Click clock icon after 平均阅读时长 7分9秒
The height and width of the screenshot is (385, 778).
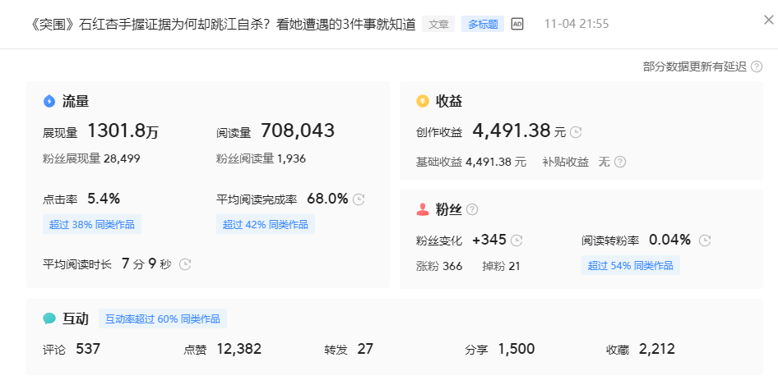coord(184,264)
